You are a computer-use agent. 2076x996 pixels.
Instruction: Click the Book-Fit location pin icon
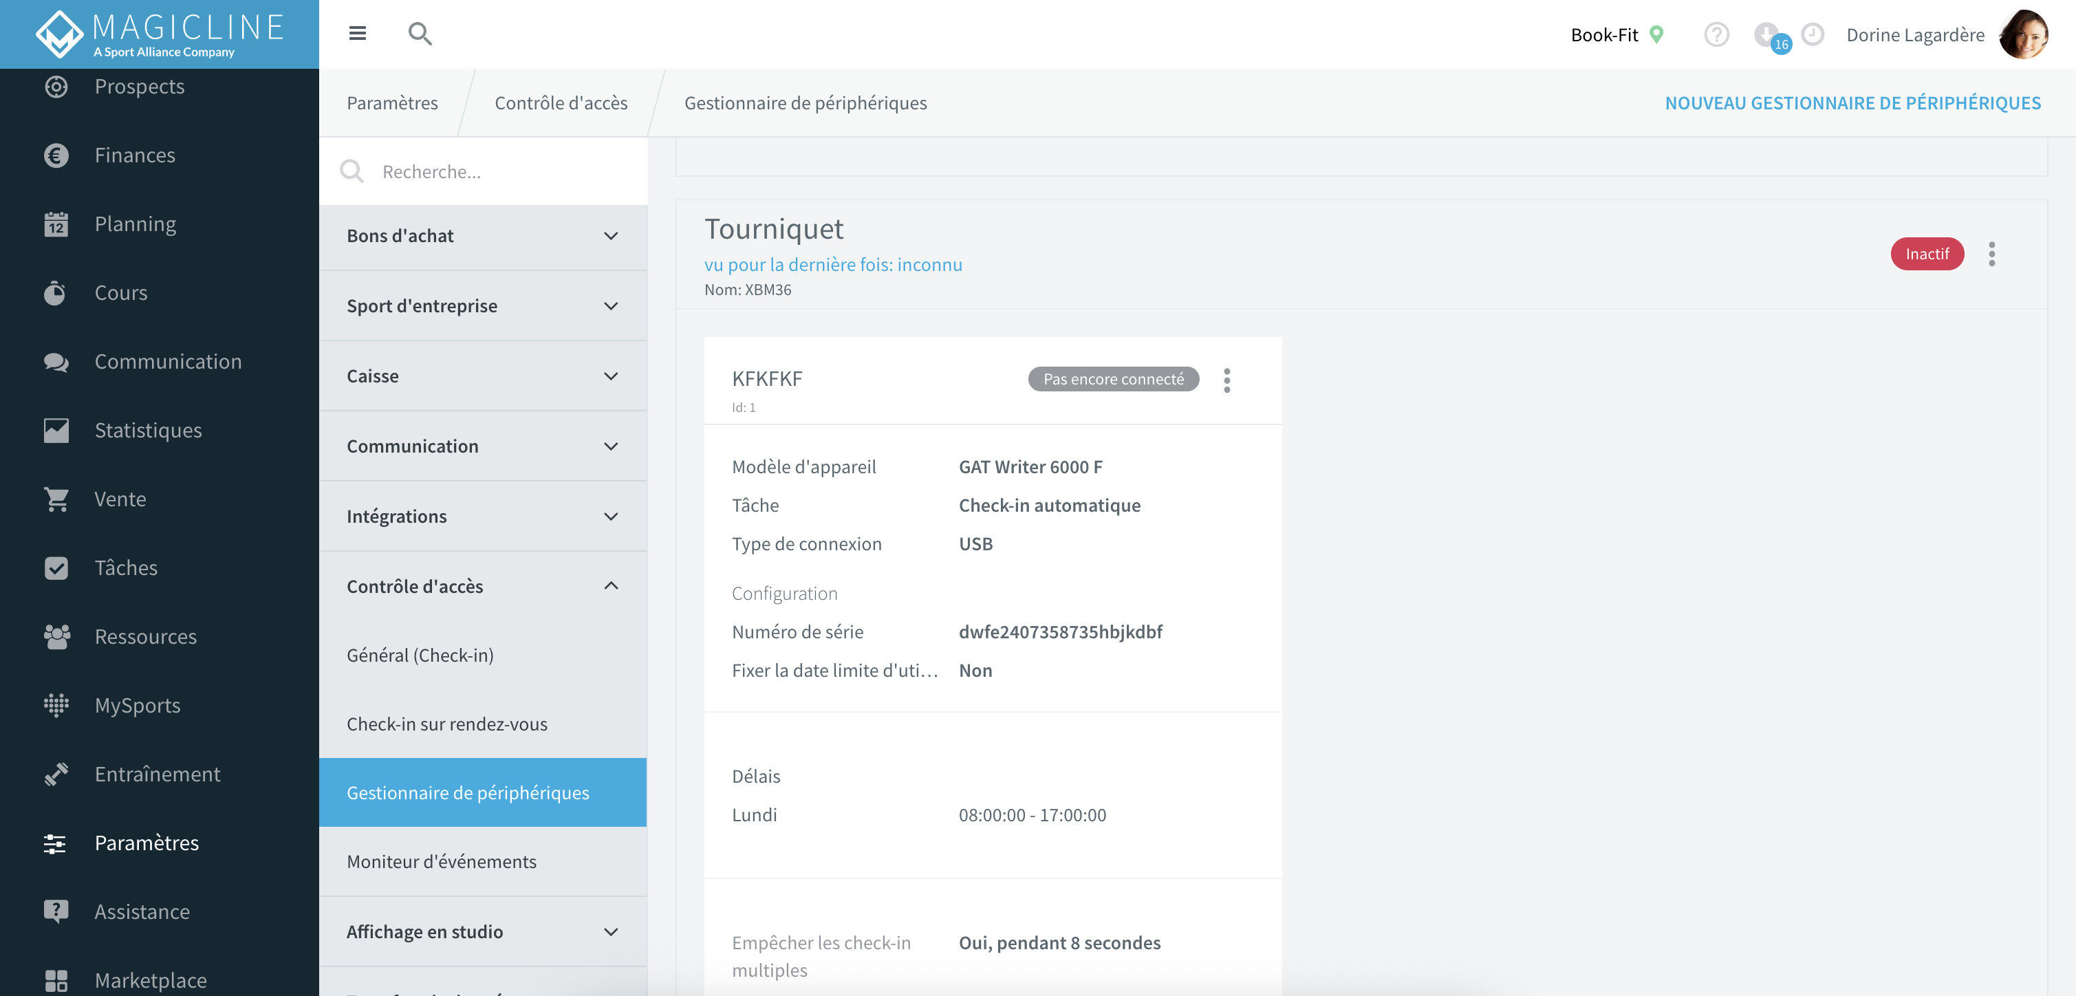coord(1656,34)
